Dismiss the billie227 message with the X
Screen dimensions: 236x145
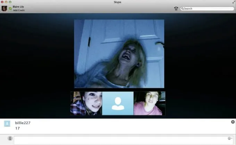tap(233, 122)
